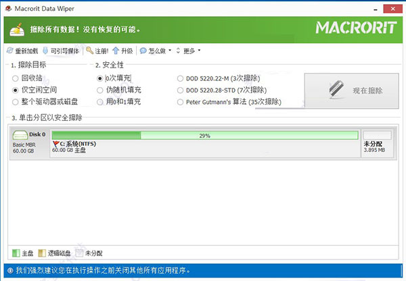Click the '60.00 GB 主盘' partition text
This screenshot has width=406, height=281.
point(69,150)
